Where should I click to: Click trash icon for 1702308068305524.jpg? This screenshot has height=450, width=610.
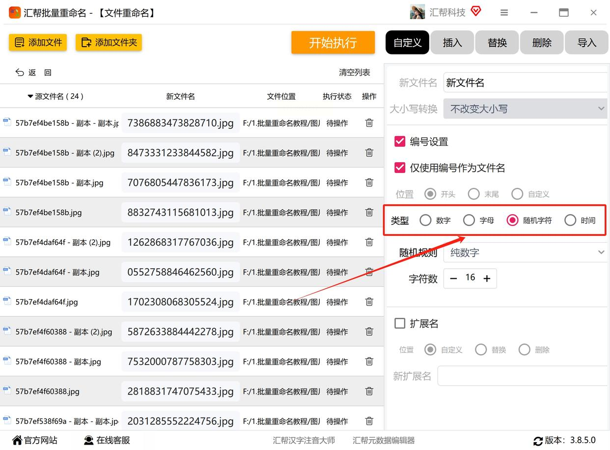coord(369,302)
